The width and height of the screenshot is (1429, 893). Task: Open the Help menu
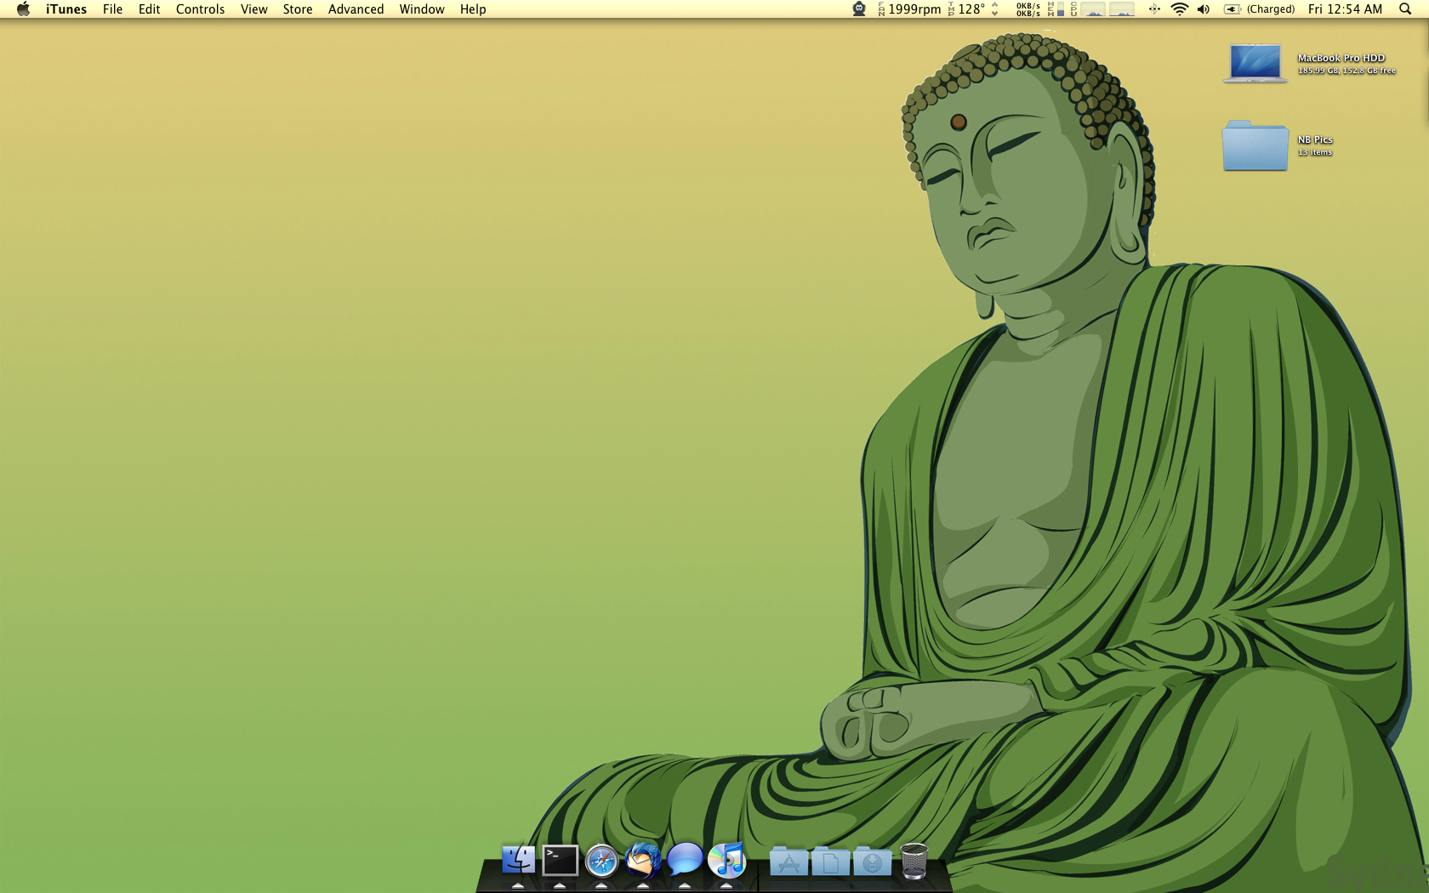473,9
